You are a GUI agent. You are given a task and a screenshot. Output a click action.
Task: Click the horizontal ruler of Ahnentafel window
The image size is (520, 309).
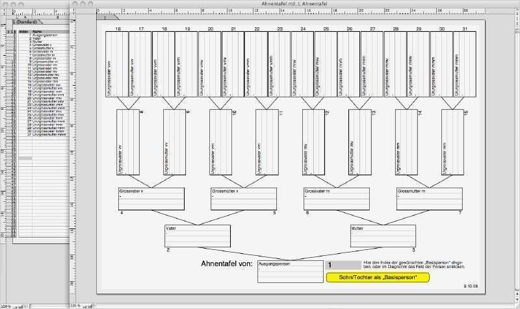pyautogui.click(x=291, y=11)
